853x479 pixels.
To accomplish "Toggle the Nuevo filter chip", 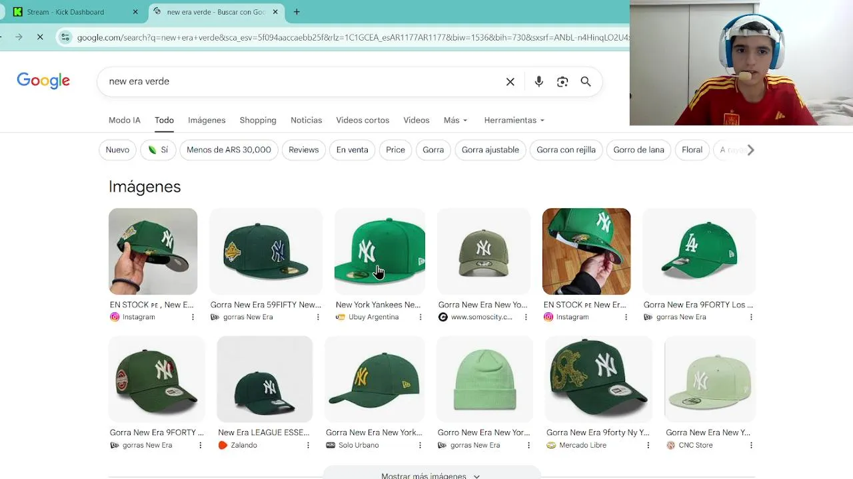I will [x=117, y=150].
